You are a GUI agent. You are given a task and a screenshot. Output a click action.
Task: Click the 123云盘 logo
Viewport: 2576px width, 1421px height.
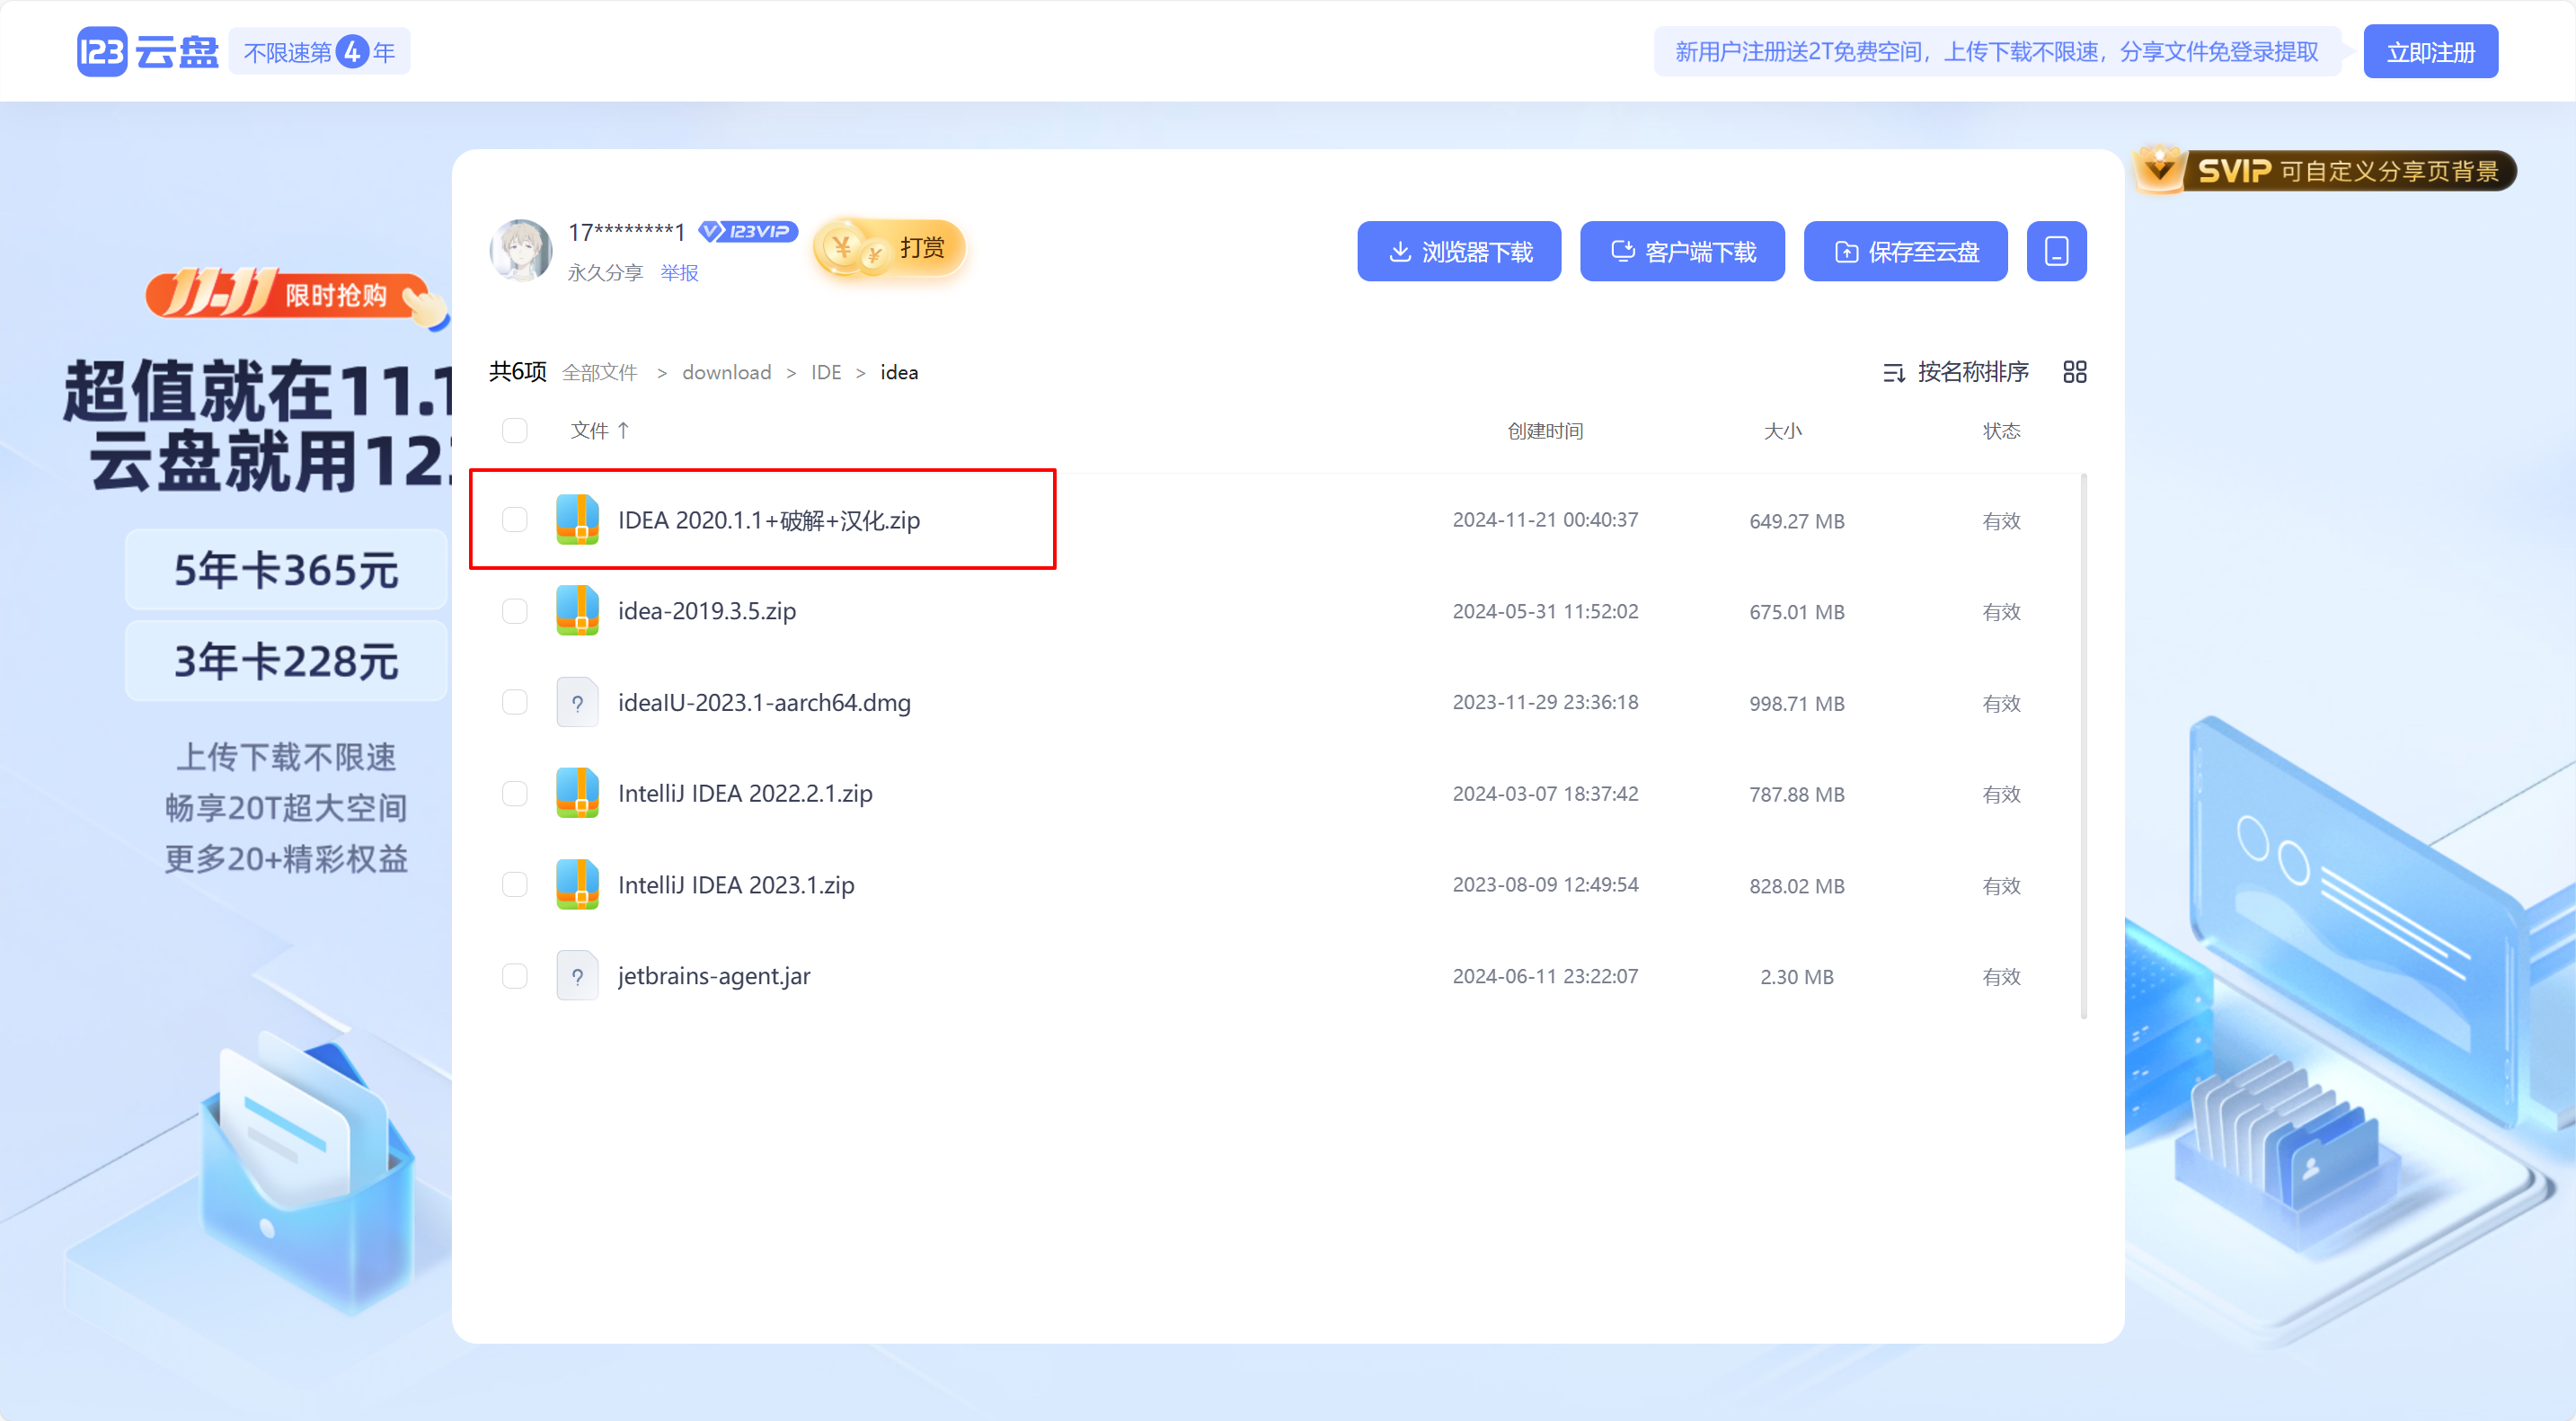pyautogui.click(x=148, y=52)
